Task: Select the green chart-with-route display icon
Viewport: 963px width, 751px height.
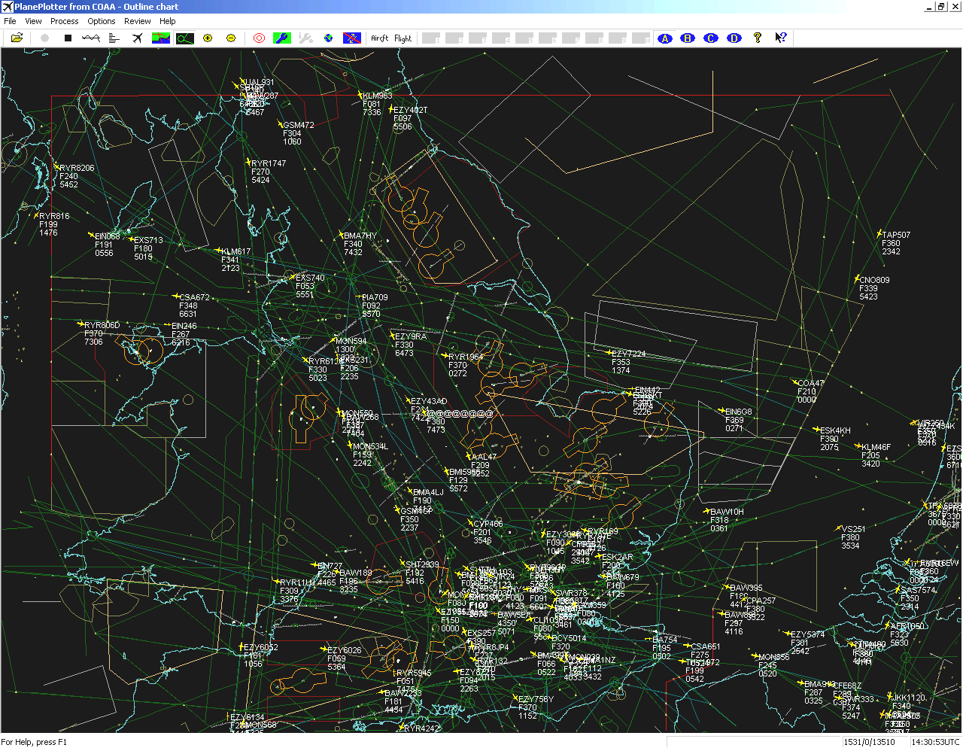Action: coord(160,38)
